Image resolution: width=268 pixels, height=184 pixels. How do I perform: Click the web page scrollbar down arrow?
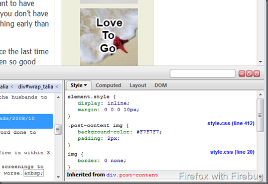point(260,62)
